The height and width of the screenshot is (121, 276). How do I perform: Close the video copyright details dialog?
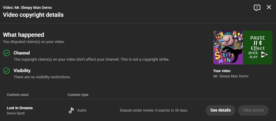tap(269, 7)
